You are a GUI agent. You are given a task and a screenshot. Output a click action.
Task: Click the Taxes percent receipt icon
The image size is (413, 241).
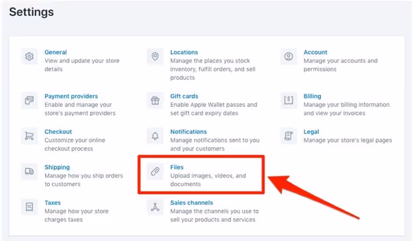click(29, 207)
